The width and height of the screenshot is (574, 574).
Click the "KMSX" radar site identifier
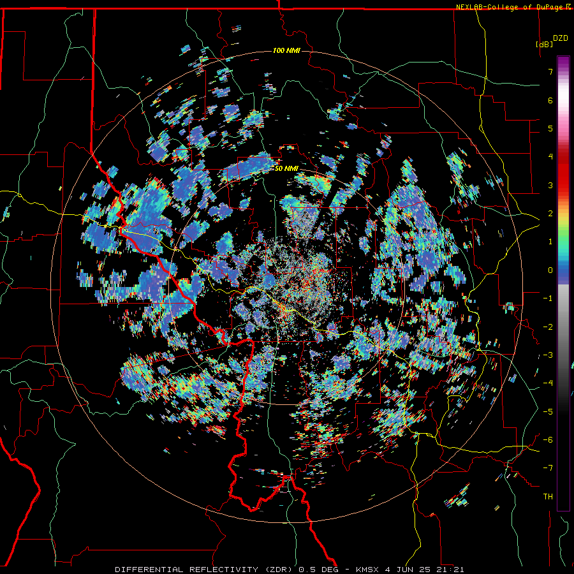tap(369, 570)
